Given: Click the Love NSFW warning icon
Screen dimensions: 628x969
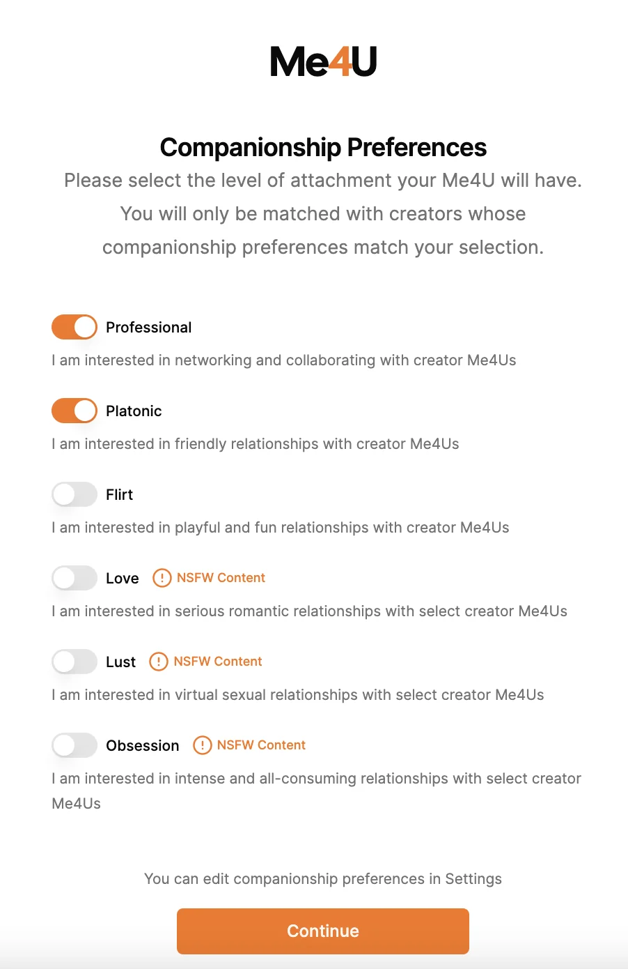Looking at the screenshot, I should click(162, 578).
